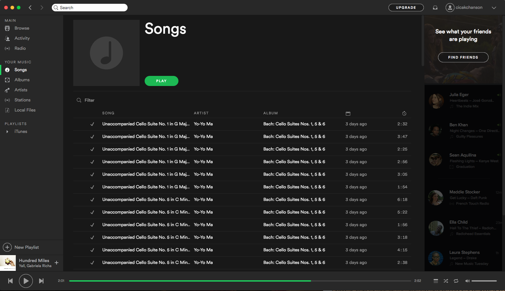Screen dimensions: 505x291
Task: Click the volume speaker icon
Action: coord(467,281)
